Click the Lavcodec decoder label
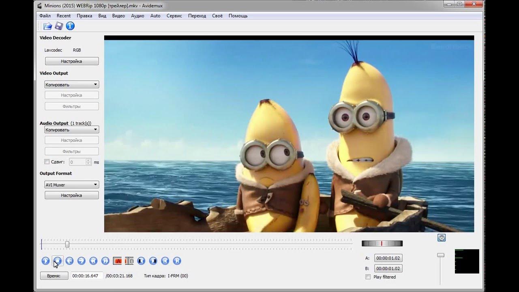The image size is (519, 292). [53, 50]
